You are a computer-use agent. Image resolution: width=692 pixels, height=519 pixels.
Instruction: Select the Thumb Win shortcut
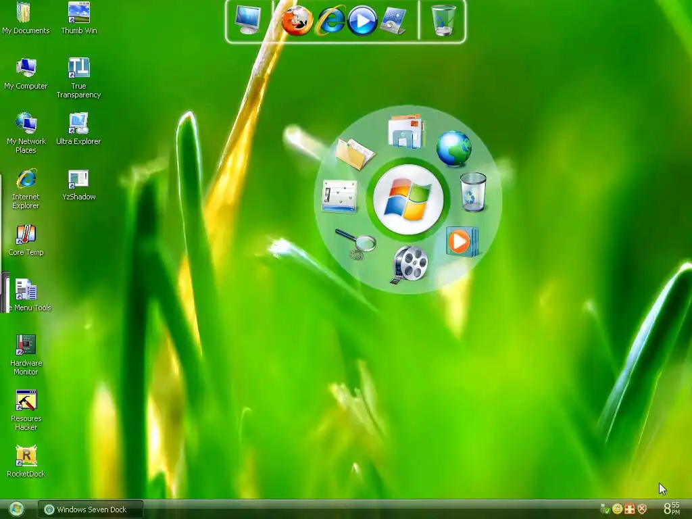coord(78,18)
